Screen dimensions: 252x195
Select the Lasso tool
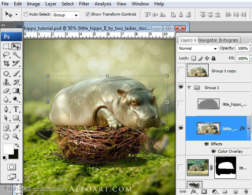pyautogui.click(x=6, y=55)
